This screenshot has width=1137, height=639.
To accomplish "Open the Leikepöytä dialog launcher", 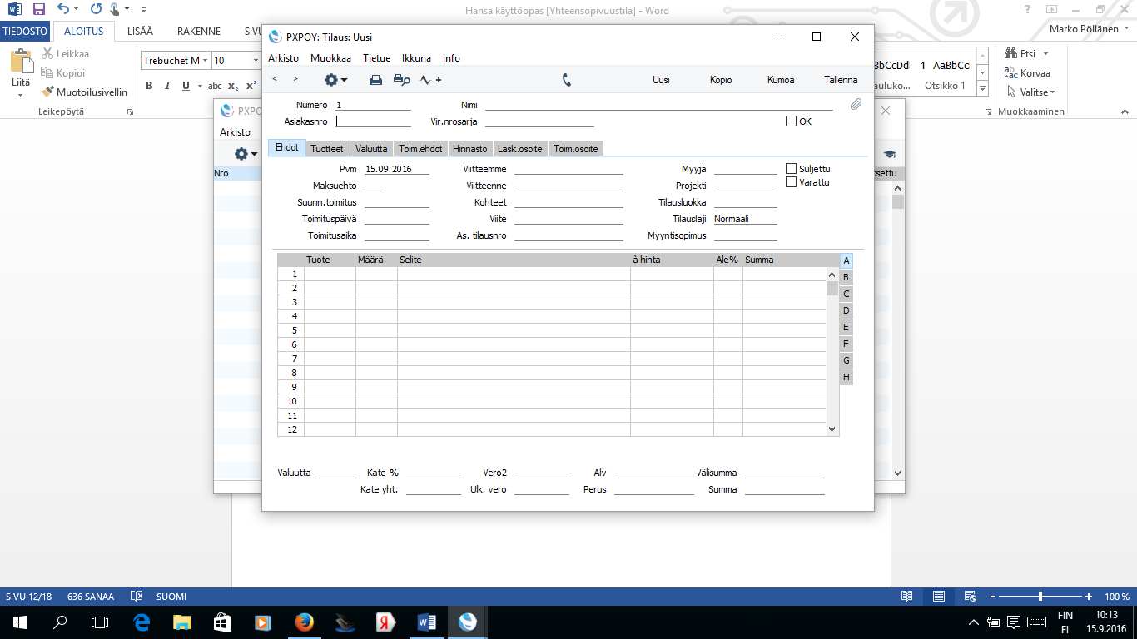I will coord(130,111).
